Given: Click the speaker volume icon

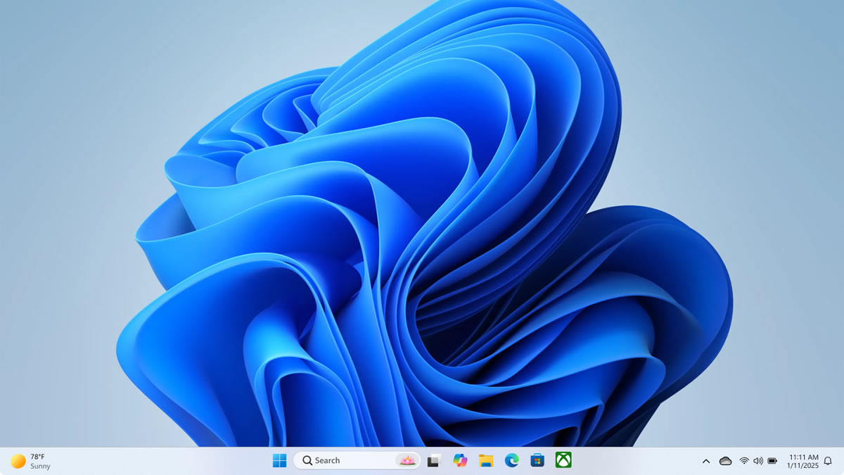Looking at the screenshot, I should click(x=757, y=461).
